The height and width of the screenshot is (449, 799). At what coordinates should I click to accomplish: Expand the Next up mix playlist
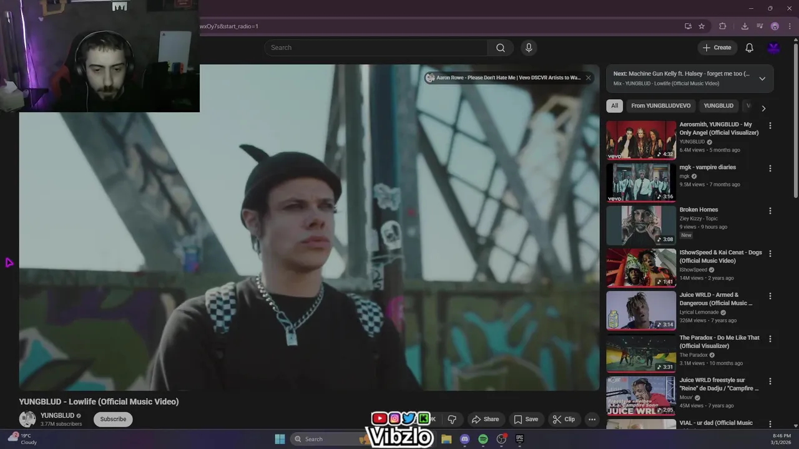(x=762, y=79)
